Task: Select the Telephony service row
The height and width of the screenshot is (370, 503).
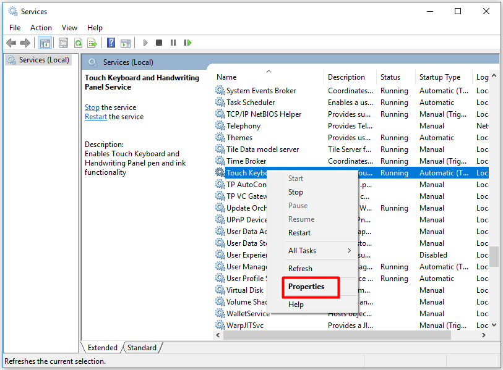Action: [x=351, y=126]
